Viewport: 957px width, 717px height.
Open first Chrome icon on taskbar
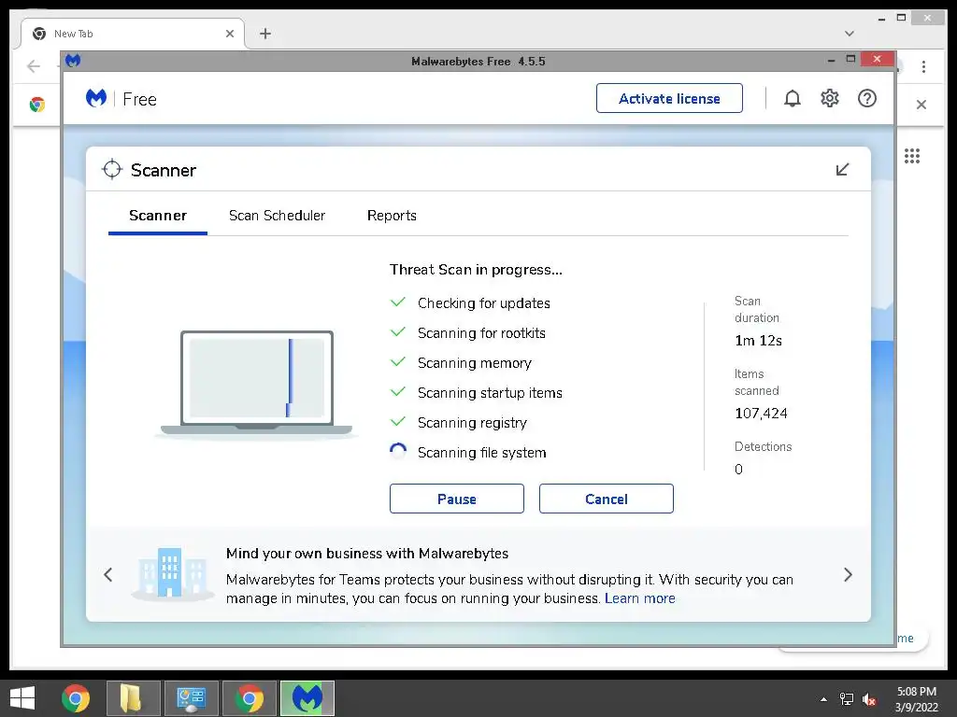76,698
